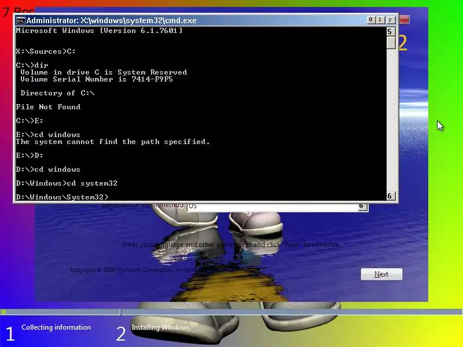Click 'Volume in drive C is System Reserved'
Screen dimensions: 463x347
104,72
